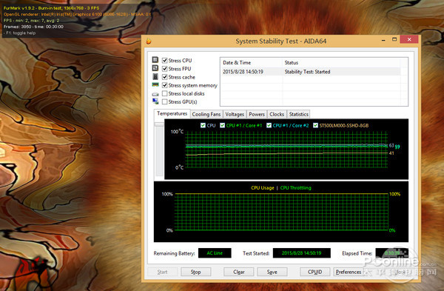Select the Statistics tab
Image resolution: width=444 pixels, height=291 pixels.
pos(298,114)
